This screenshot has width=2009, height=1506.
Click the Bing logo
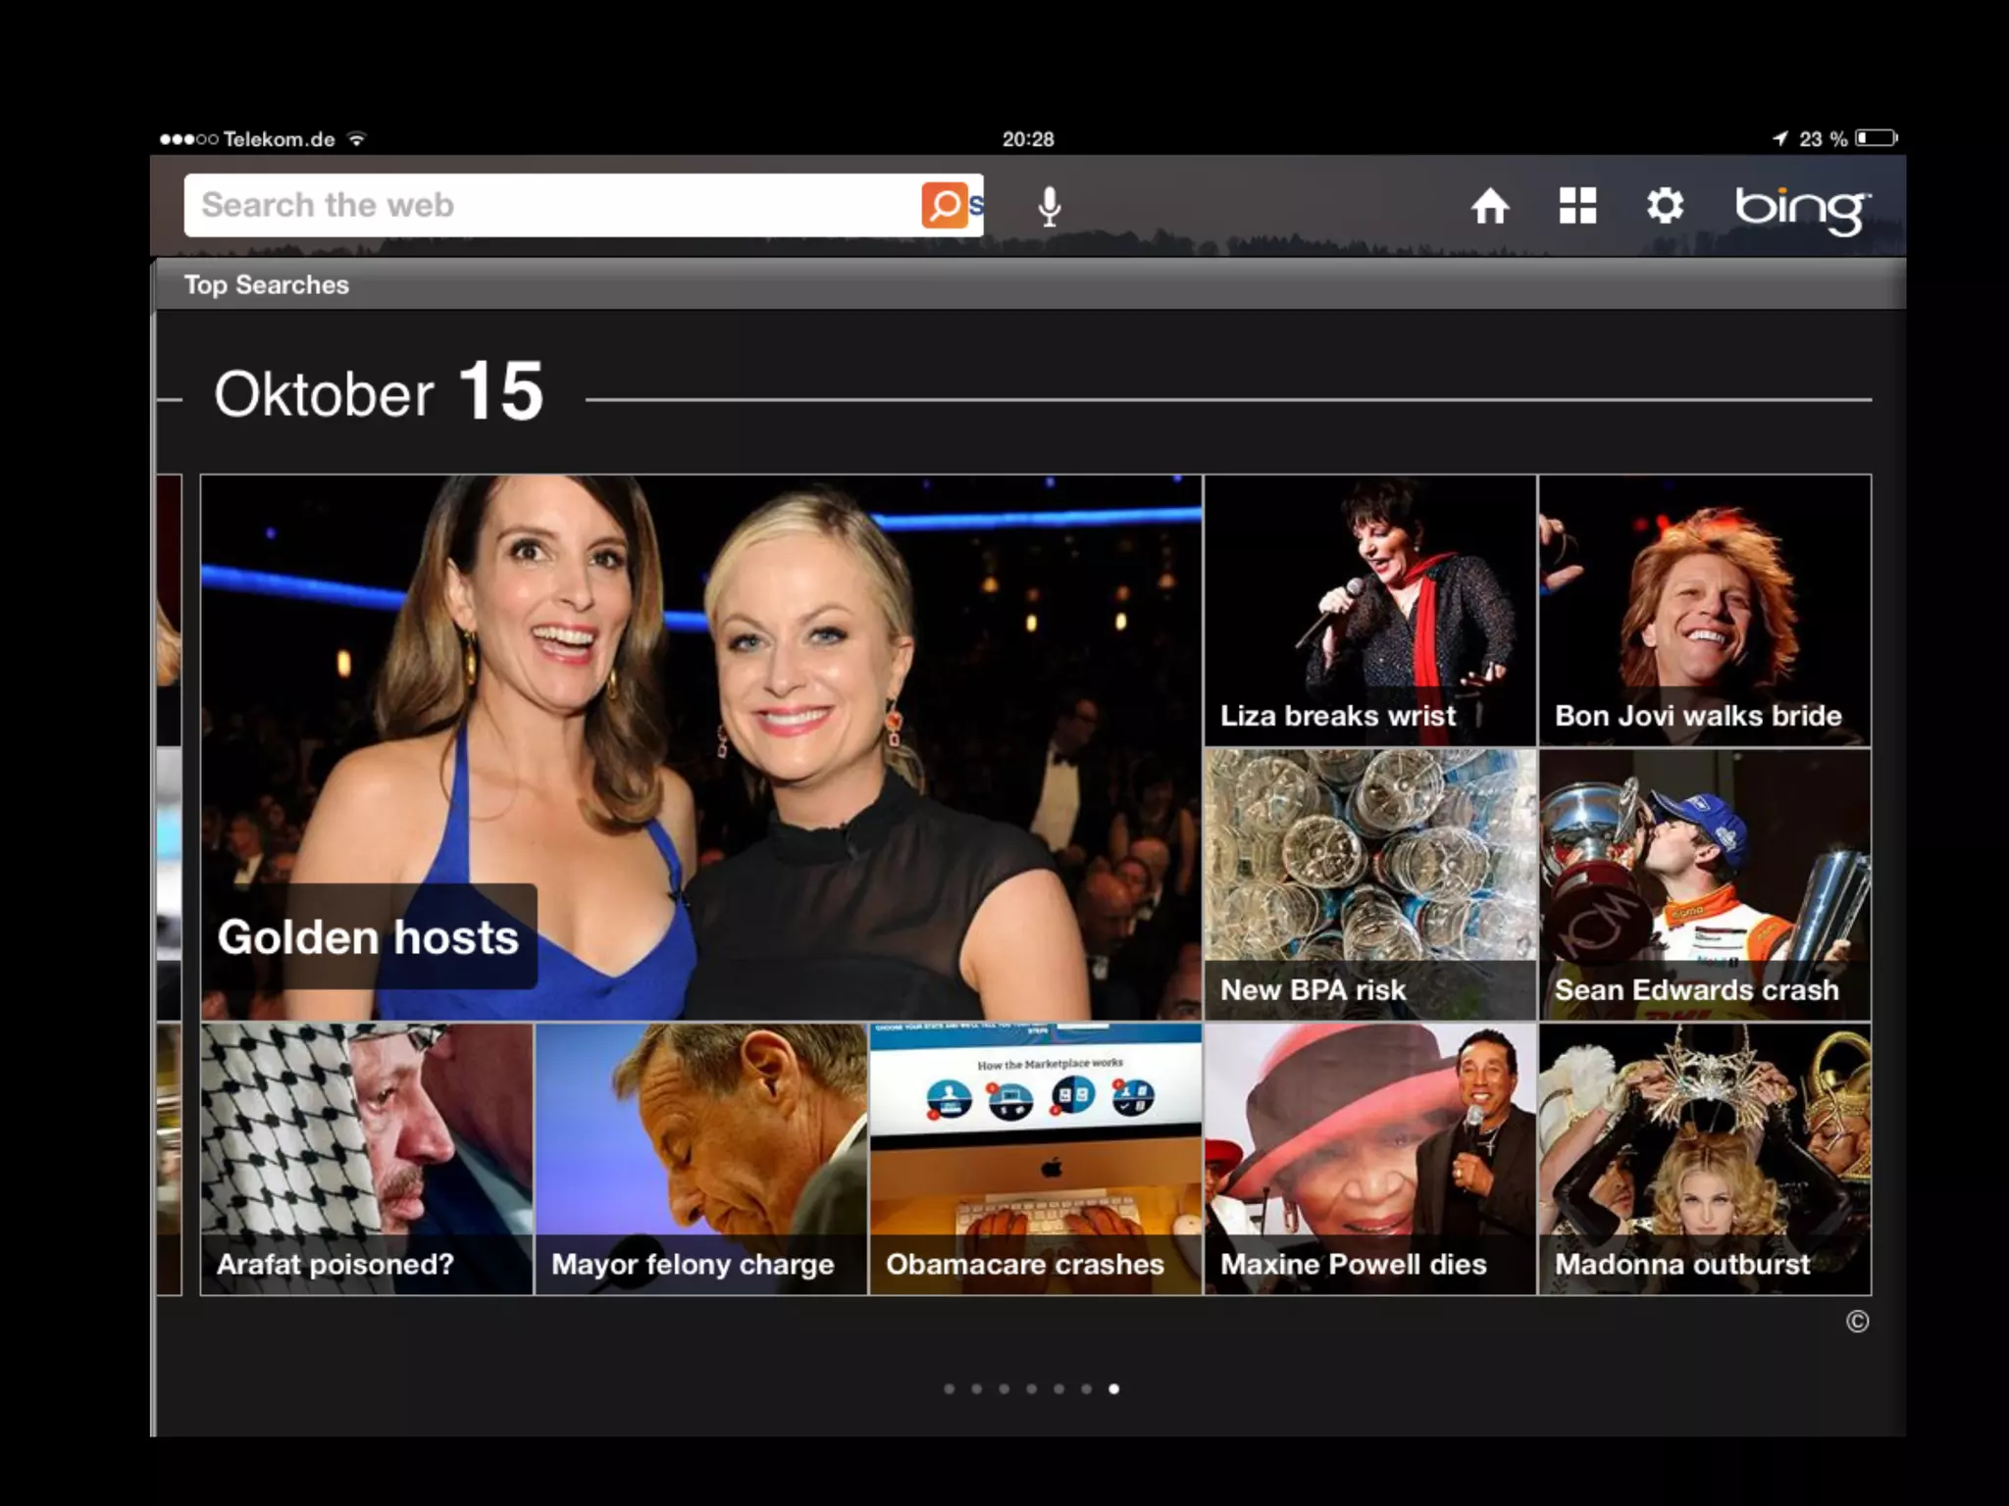point(1801,208)
